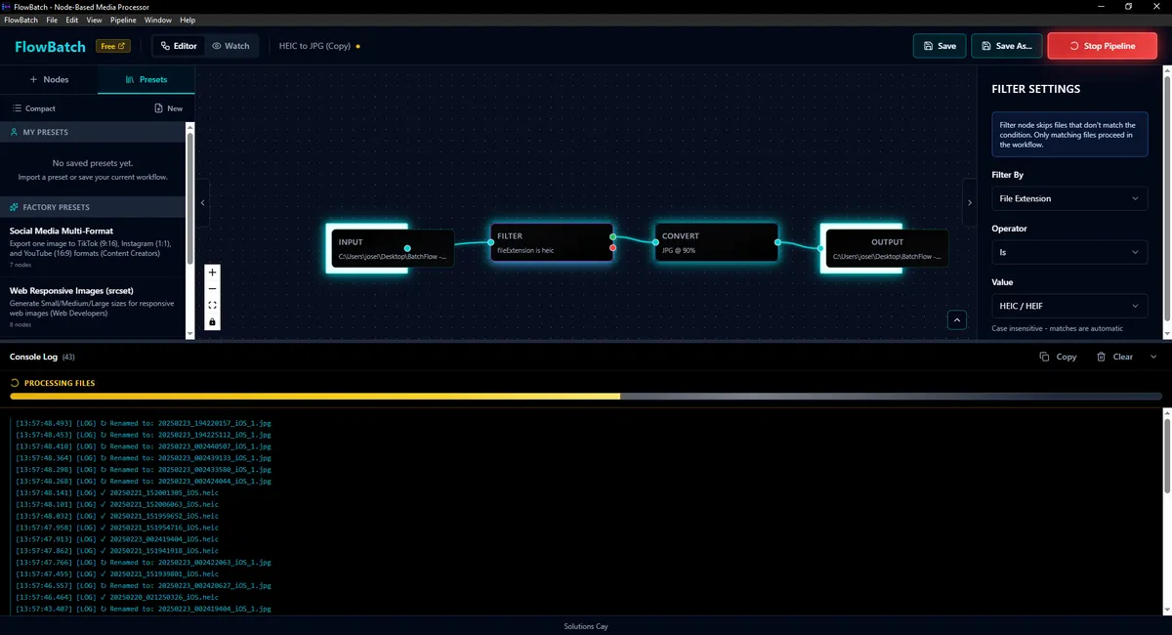This screenshot has width=1172, height=635.
Task: Stop the running pipeline
Action: (1102, 46)
